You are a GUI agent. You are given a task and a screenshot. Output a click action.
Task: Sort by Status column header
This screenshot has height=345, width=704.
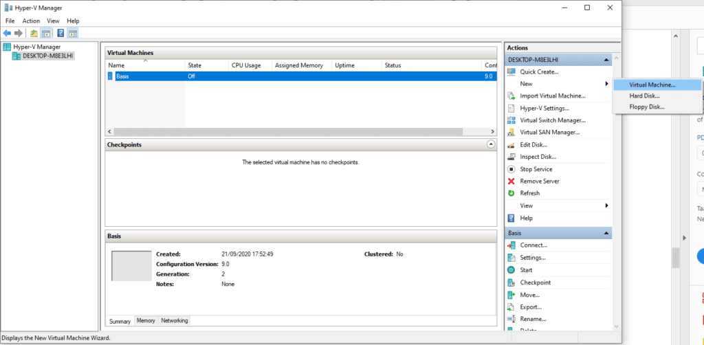[432, 65]
